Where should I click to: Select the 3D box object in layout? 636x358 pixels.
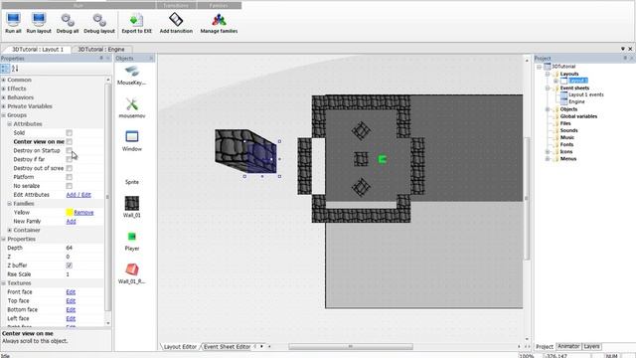[x=245, y=151]
